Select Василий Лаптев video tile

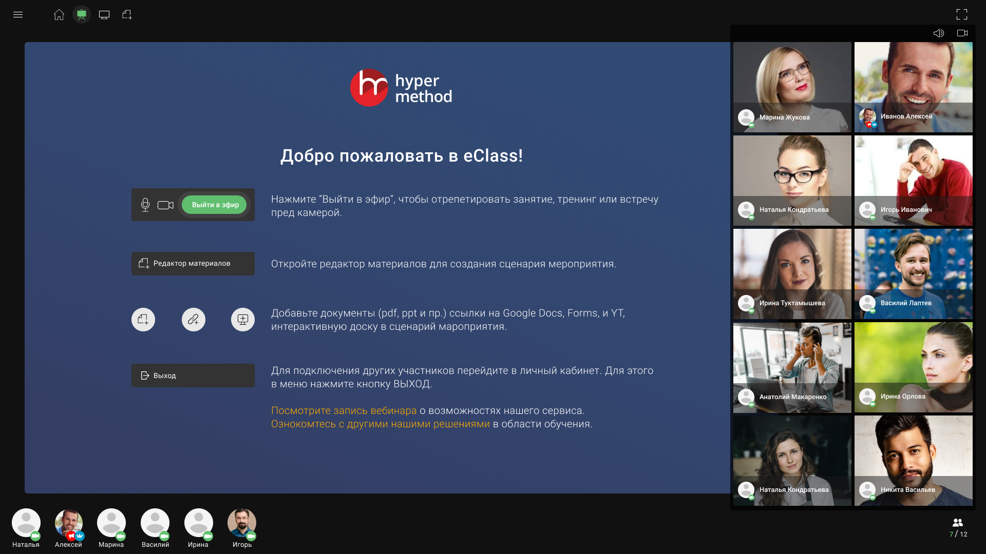(x=914, y=274)
